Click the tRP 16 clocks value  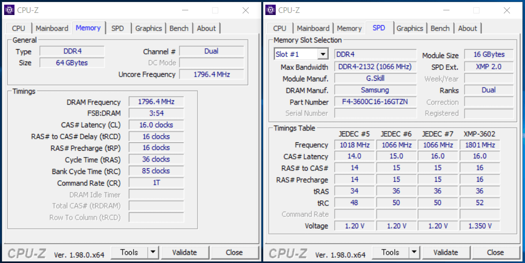(156, 148)
